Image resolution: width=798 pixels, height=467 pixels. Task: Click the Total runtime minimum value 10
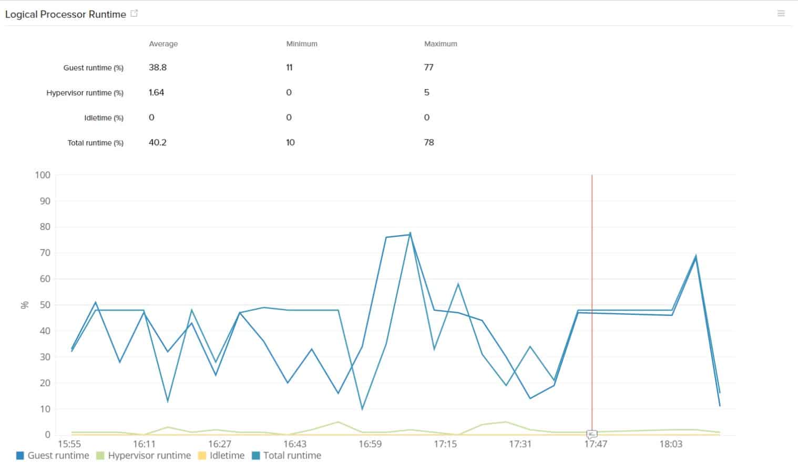tap(290, 142)
